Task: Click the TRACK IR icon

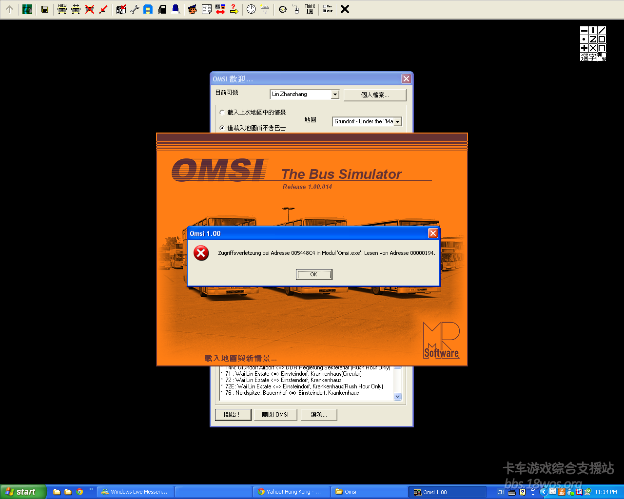Action: pos(310,9)
